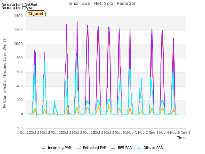Click the chart title Tonzi Tower Met: Solar Radiation
The image size is (205, 154).
102,4
